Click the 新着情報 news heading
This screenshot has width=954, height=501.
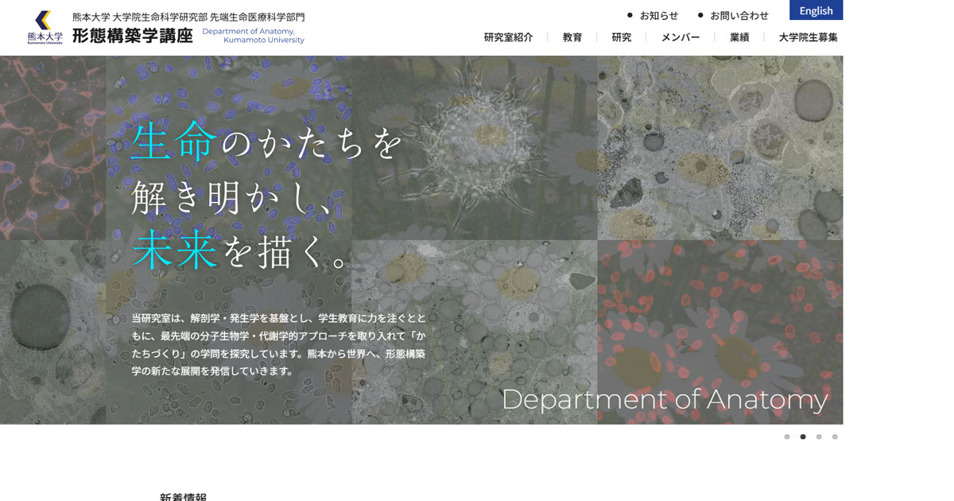[181, 496]
